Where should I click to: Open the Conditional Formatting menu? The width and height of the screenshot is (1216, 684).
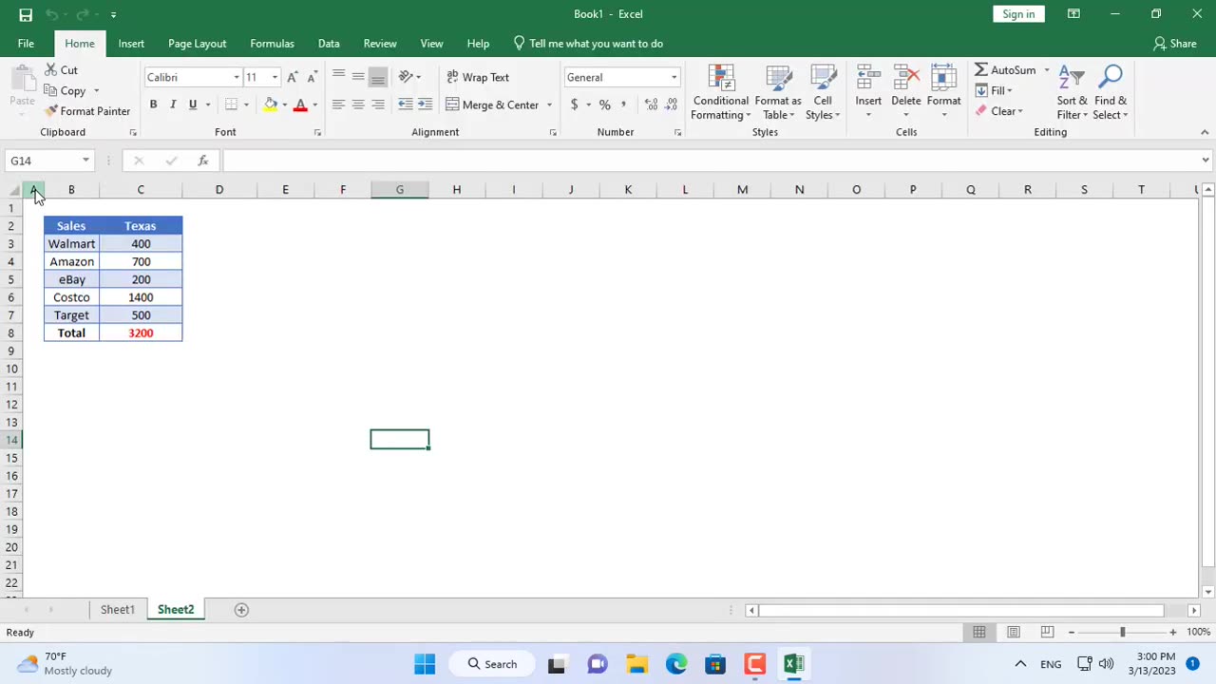720,93
